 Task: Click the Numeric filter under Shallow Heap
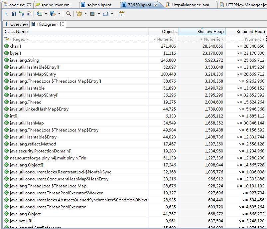202,39
